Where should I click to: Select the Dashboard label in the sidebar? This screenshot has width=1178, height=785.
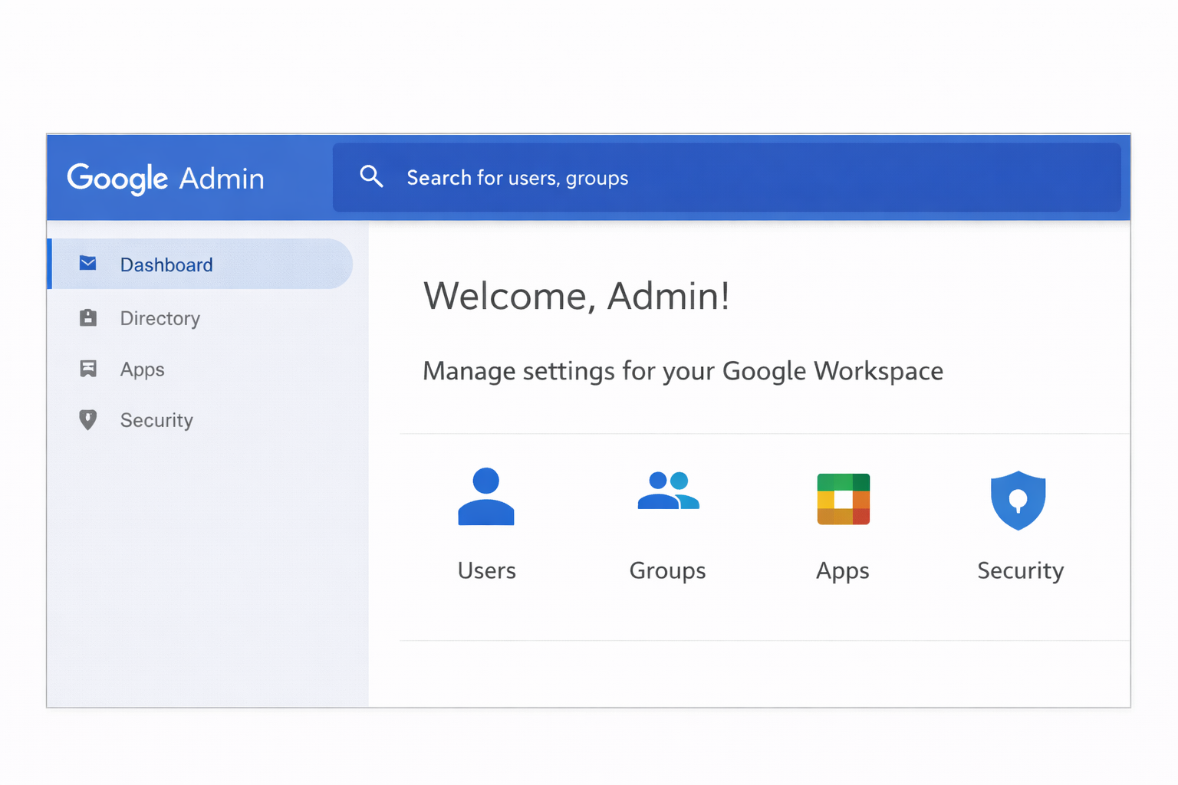[166, 264]
